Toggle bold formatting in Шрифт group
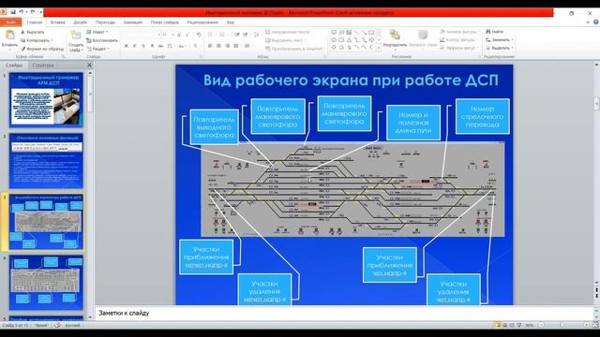This screenshot has width=600, height=337. click(126, 46)
